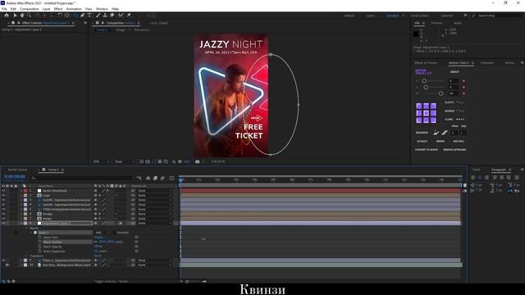Click the Search Help field
The image size is (525, 295).
498,16
